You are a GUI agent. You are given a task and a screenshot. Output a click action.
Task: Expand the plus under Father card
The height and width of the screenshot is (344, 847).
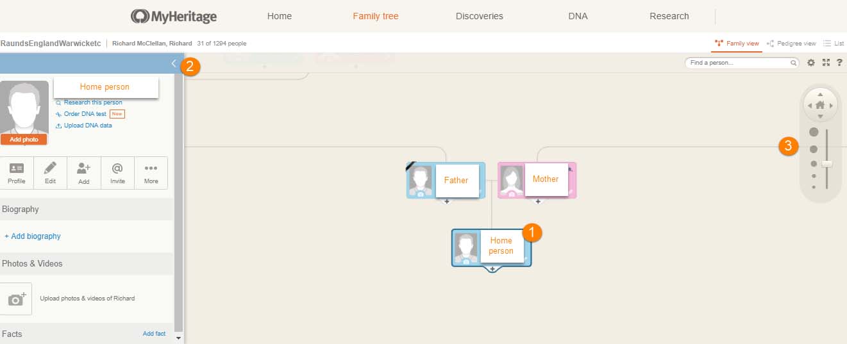pyautogui.click(x=447, y=202)
